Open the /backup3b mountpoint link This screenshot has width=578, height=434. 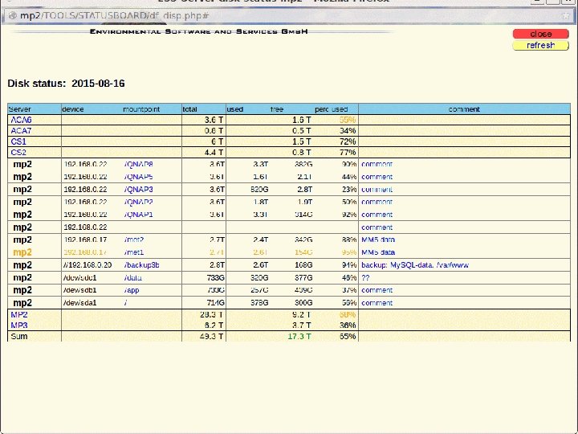pos(142,265)
